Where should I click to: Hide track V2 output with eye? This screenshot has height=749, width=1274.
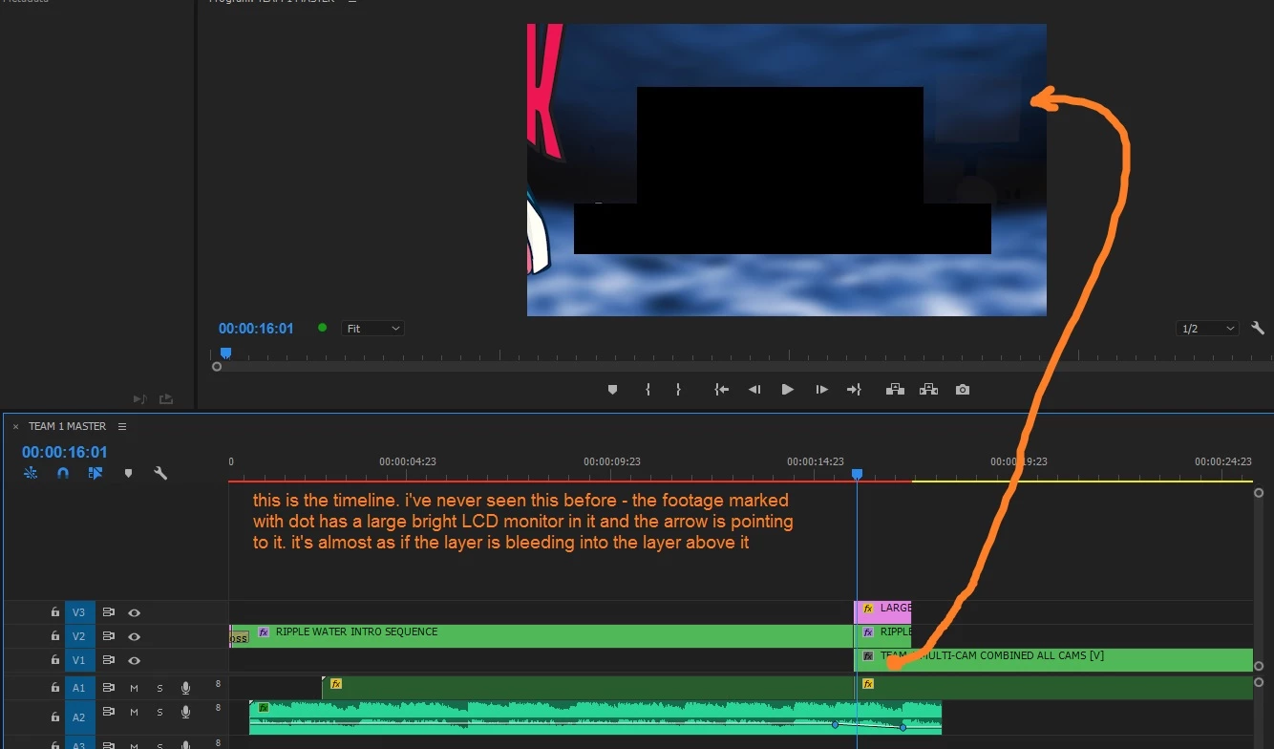point(135,636)
